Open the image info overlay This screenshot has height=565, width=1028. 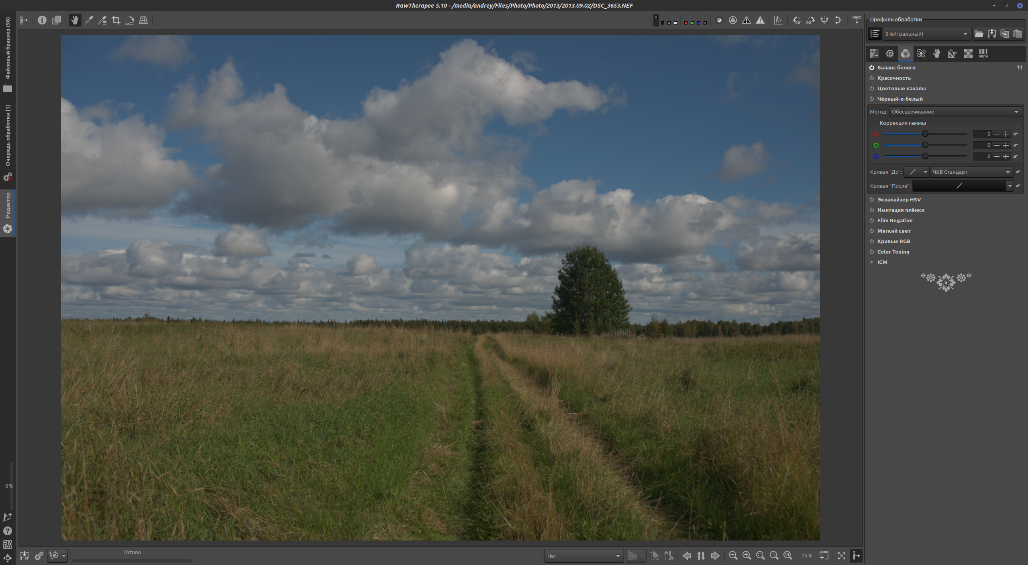pyautogui.click(x=42, y=20)
